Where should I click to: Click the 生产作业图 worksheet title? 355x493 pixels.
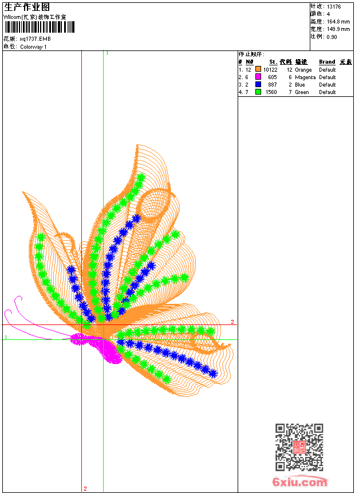27,7
